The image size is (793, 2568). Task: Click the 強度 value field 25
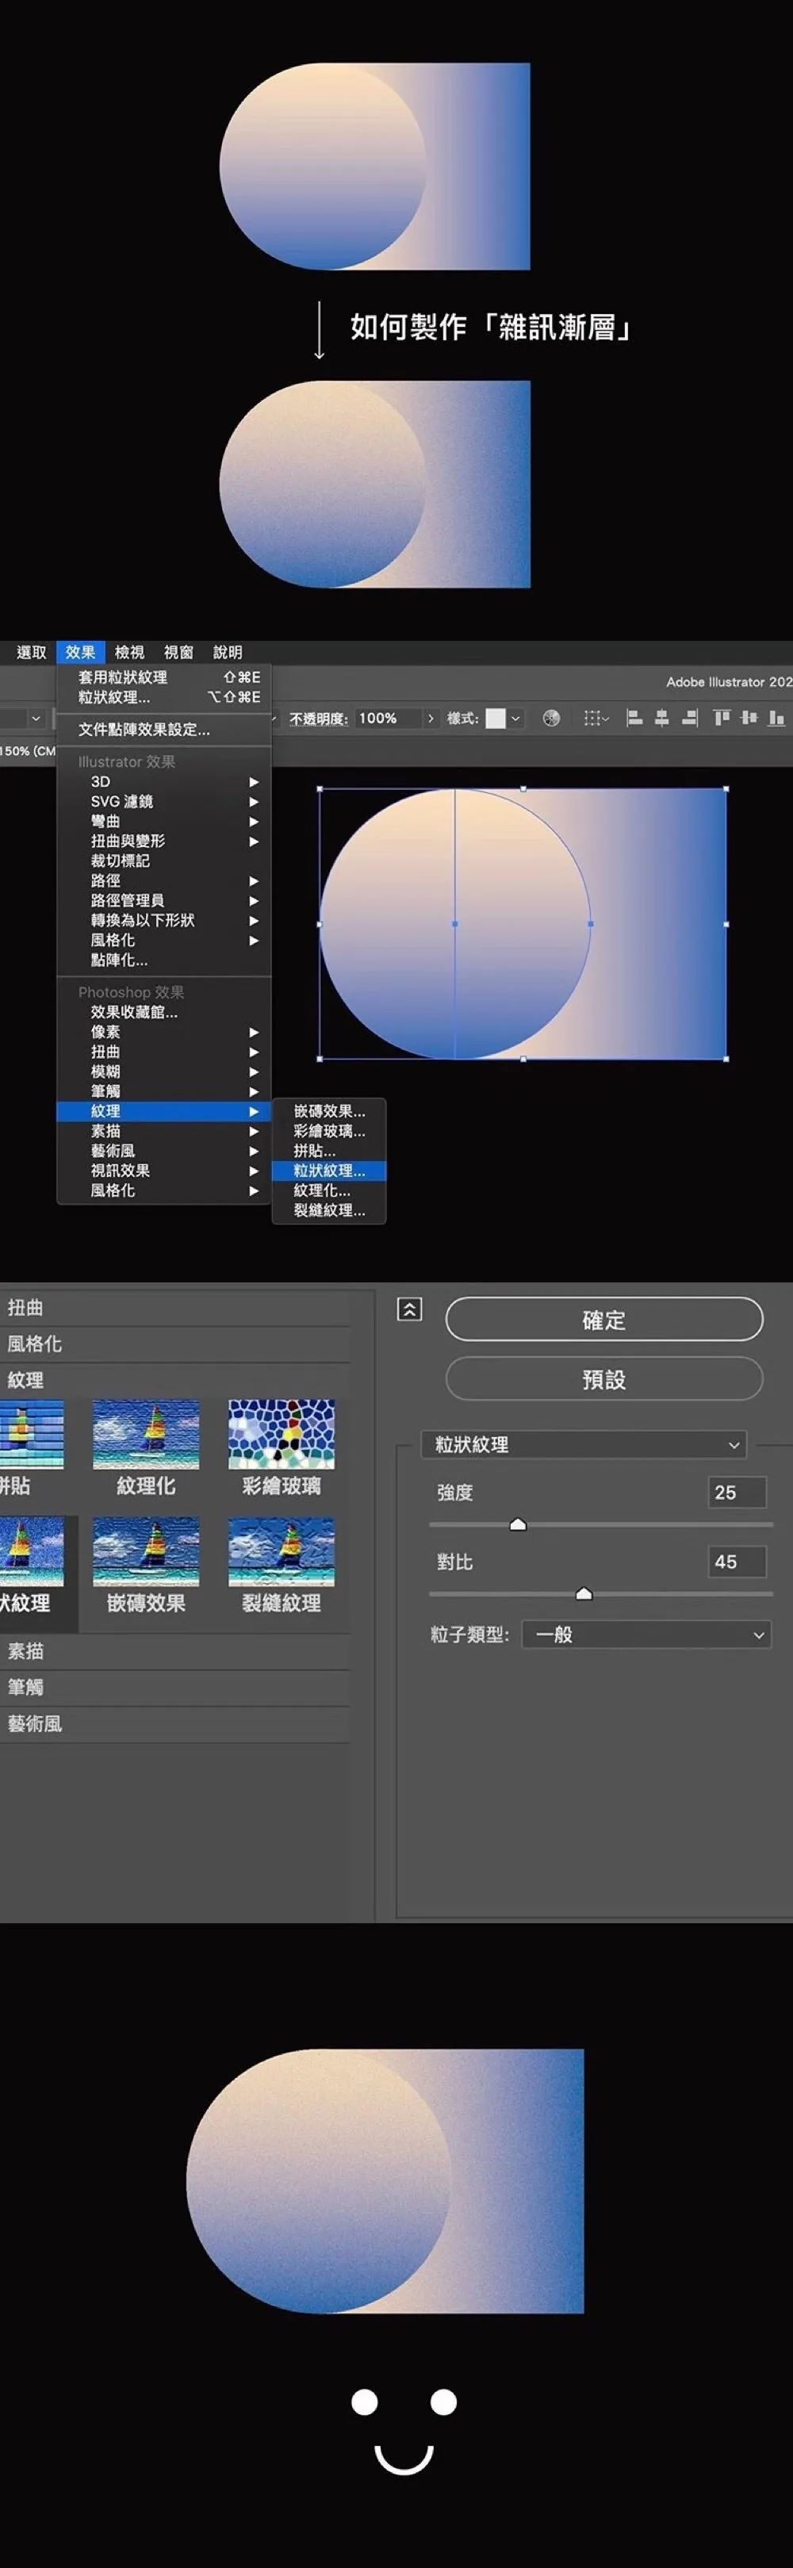pyautogui.click(x=737, y=1493)
